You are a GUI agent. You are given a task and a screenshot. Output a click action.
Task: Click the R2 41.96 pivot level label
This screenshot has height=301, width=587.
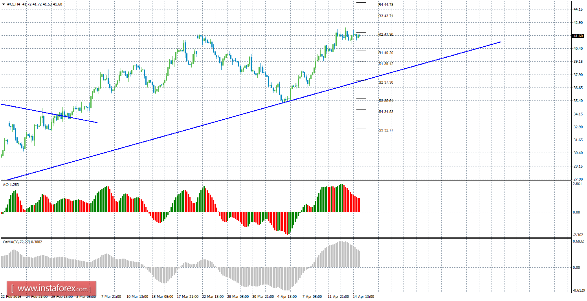tap(385, 35)
